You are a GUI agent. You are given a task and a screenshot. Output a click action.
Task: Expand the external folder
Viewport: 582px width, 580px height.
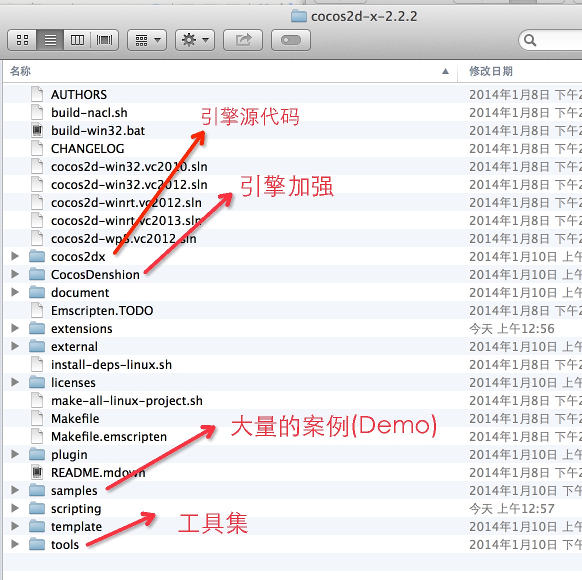[x=15, y=346]
